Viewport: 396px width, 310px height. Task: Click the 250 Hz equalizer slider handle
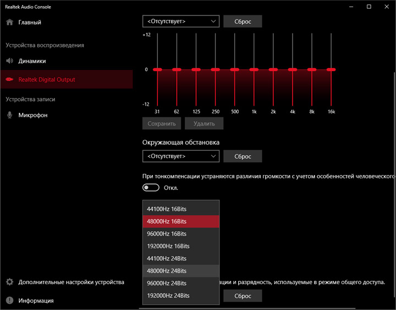[x=215, y=69]
